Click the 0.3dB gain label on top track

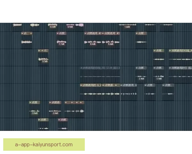click(x=52, y=27)
